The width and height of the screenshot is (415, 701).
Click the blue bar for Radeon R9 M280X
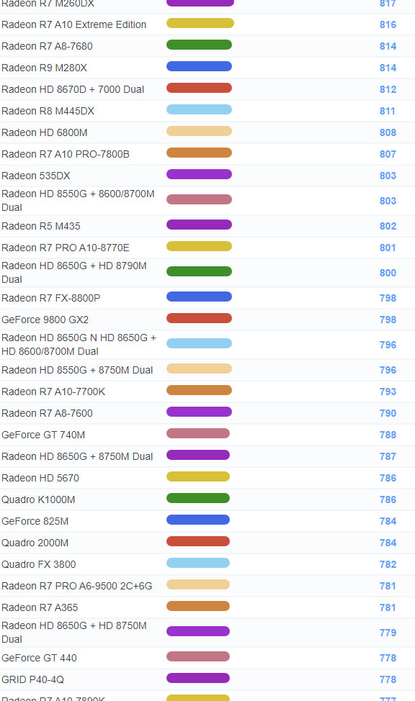[x=200, y=66]
